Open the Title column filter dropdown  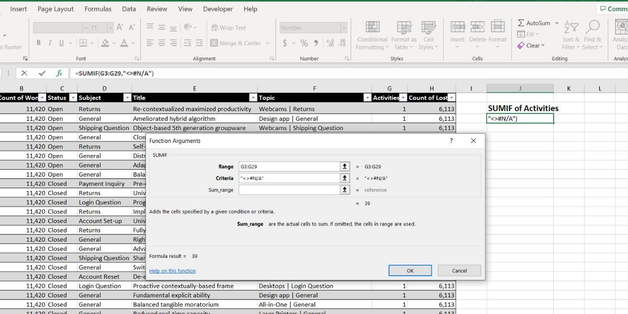[253, 98]
